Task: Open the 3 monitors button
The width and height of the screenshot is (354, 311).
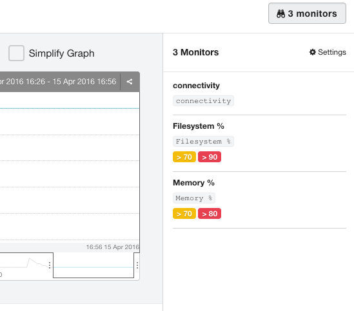Action: coord(307,14)
